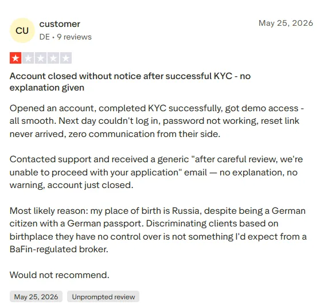Image resolution: width=324 pixels, height=305 pixels.
Task: Click the May 25, 2026 tag badge
Action: (x=36, y=297)
